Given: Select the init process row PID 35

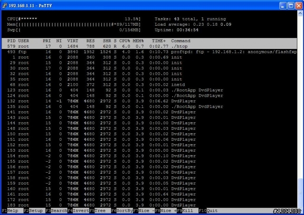Looking at the screenshot, I should coord(149,79).
